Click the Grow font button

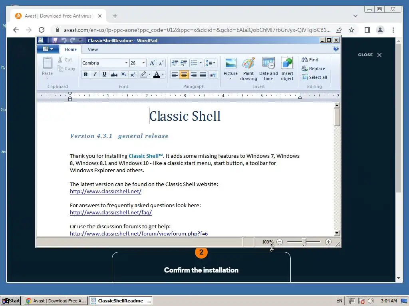[x=152, y=63]
